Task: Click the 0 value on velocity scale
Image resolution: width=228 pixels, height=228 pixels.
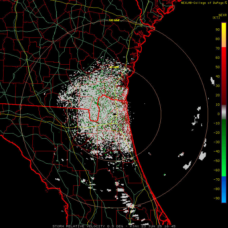Action: pyautogui.click(x=219, y=114)
